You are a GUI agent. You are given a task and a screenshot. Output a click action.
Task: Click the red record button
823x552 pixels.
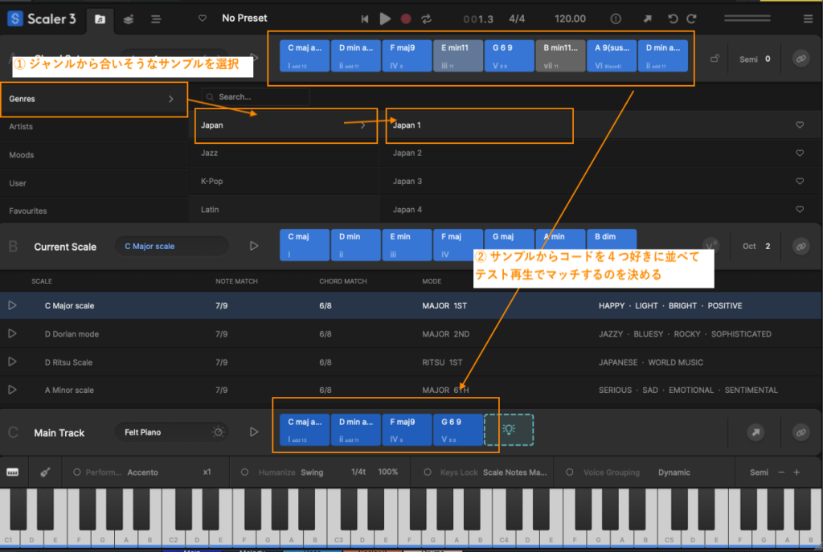tap(406, 18)
